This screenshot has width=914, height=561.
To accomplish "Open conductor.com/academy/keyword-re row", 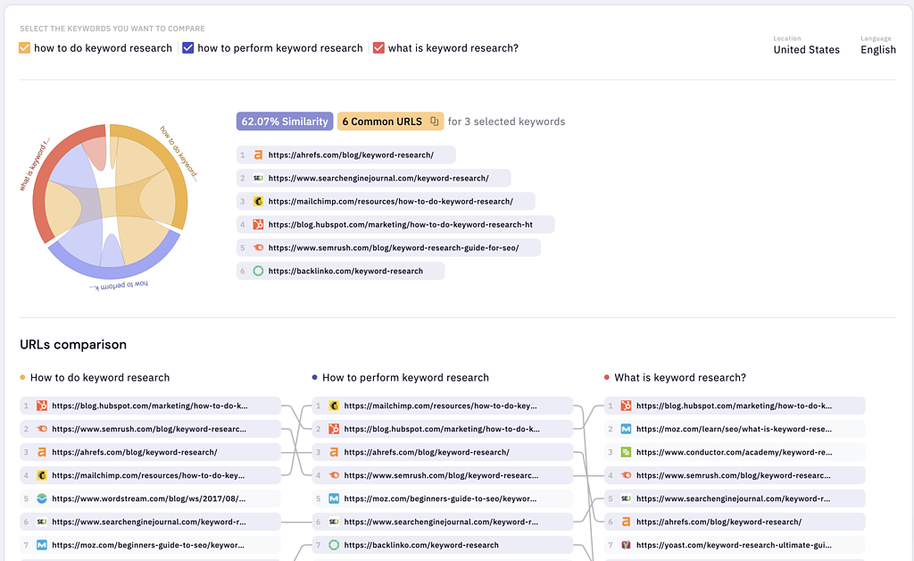I will (735, 452).
